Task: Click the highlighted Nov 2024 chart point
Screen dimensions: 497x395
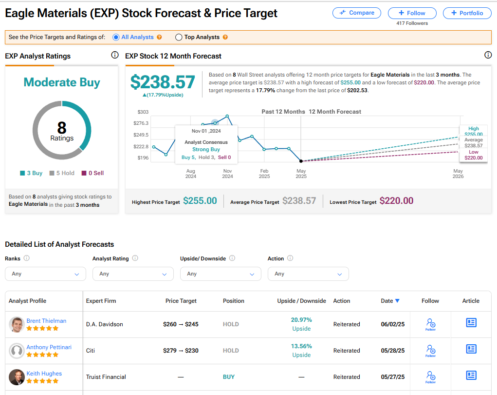Action: pyautogui.click(x=215, y=122)
